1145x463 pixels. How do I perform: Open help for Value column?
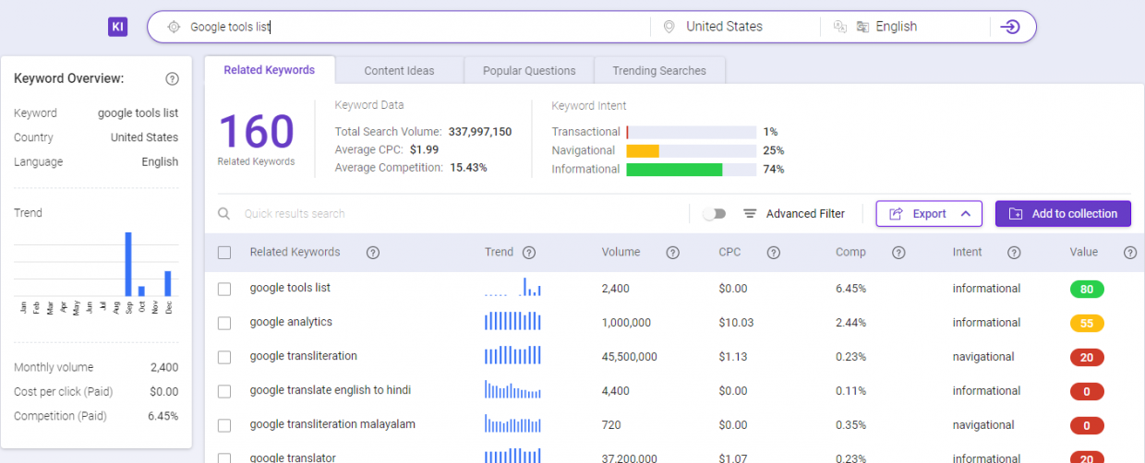coord(1130,253)
